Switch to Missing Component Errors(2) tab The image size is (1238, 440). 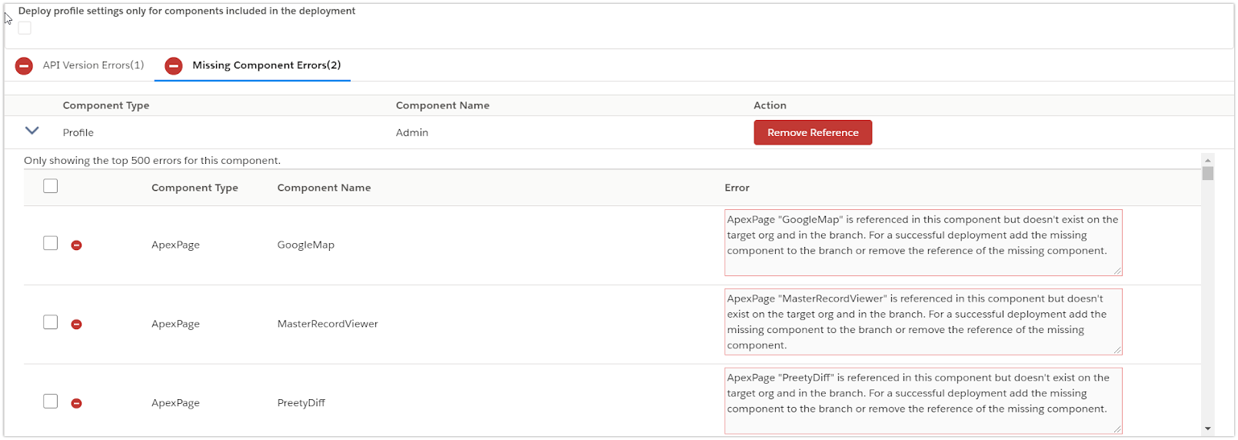click(266, 65)
